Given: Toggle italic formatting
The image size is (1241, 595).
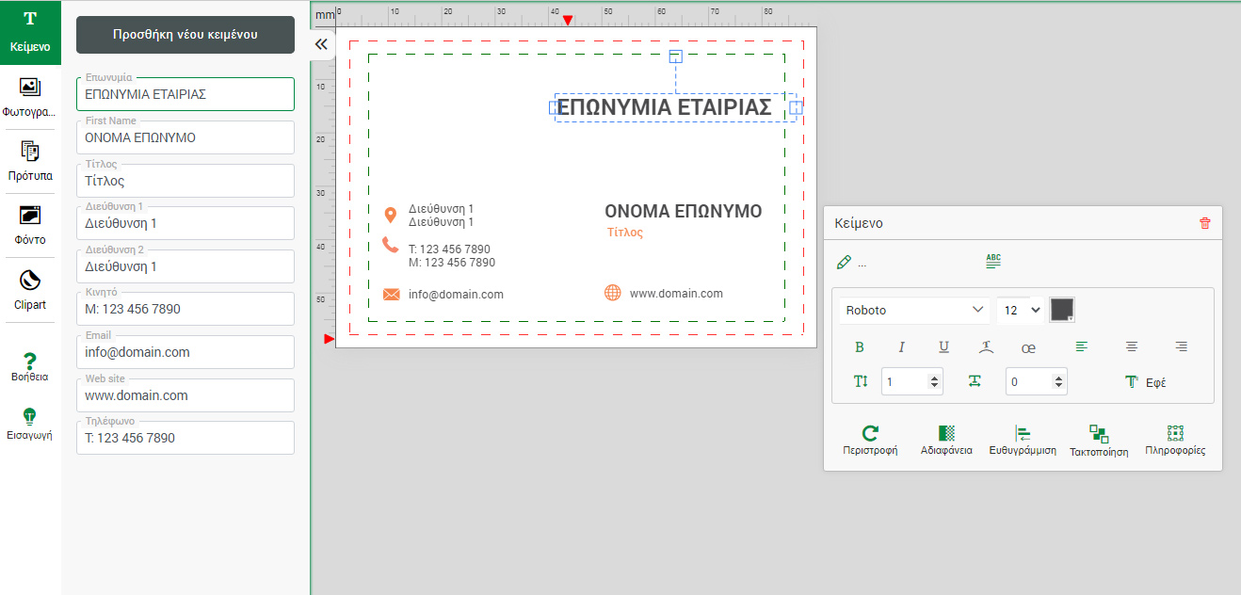Looking at the screenshot, I should (901, 347).
